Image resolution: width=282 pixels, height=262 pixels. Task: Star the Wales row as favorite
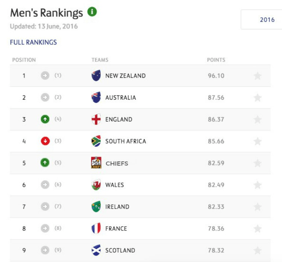tap(258, 185)
